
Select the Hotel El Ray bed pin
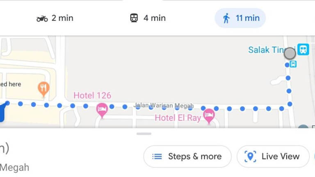pyautogui.click(x=209, y=115)
